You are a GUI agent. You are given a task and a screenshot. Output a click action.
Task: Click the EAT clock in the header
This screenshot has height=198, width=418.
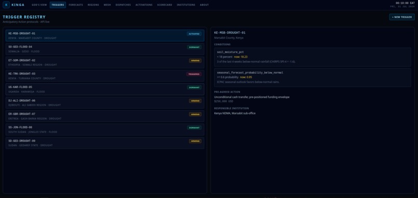[405, 3]
